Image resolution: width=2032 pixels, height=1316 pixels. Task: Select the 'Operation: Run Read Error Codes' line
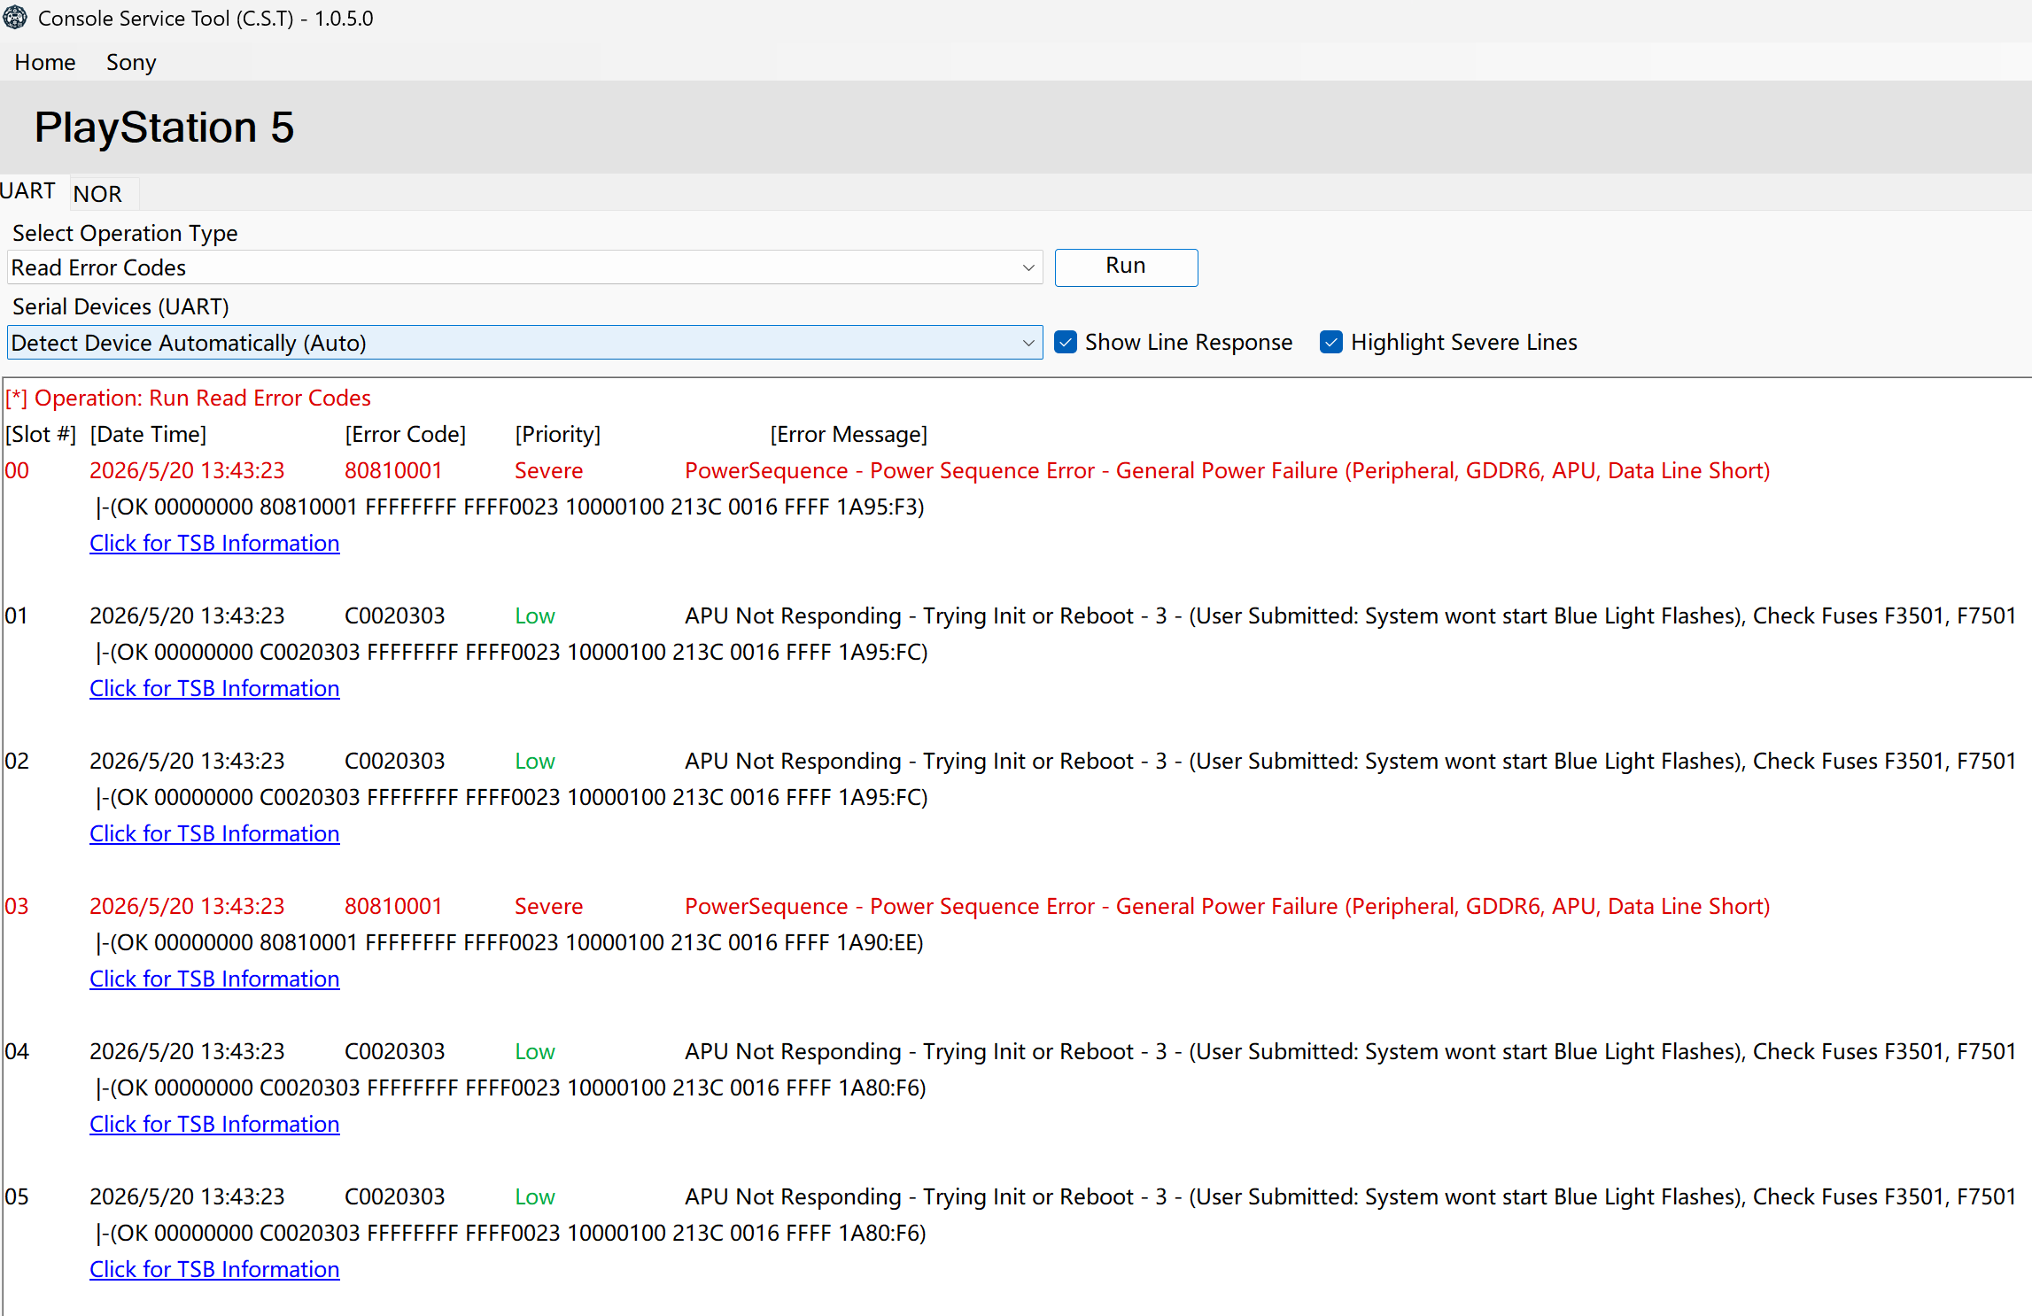pyautogui.click(x=188, y=398)
